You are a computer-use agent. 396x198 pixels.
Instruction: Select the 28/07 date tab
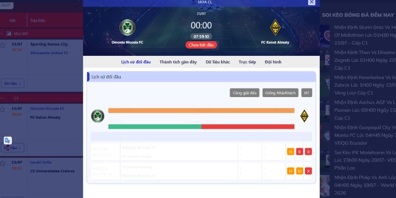[5, 5]
